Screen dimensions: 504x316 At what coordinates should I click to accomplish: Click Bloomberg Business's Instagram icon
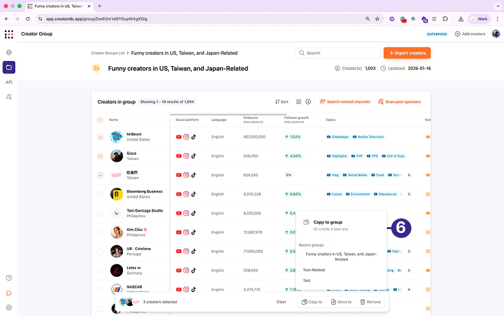pyautogui.click(x=186, y=195)
